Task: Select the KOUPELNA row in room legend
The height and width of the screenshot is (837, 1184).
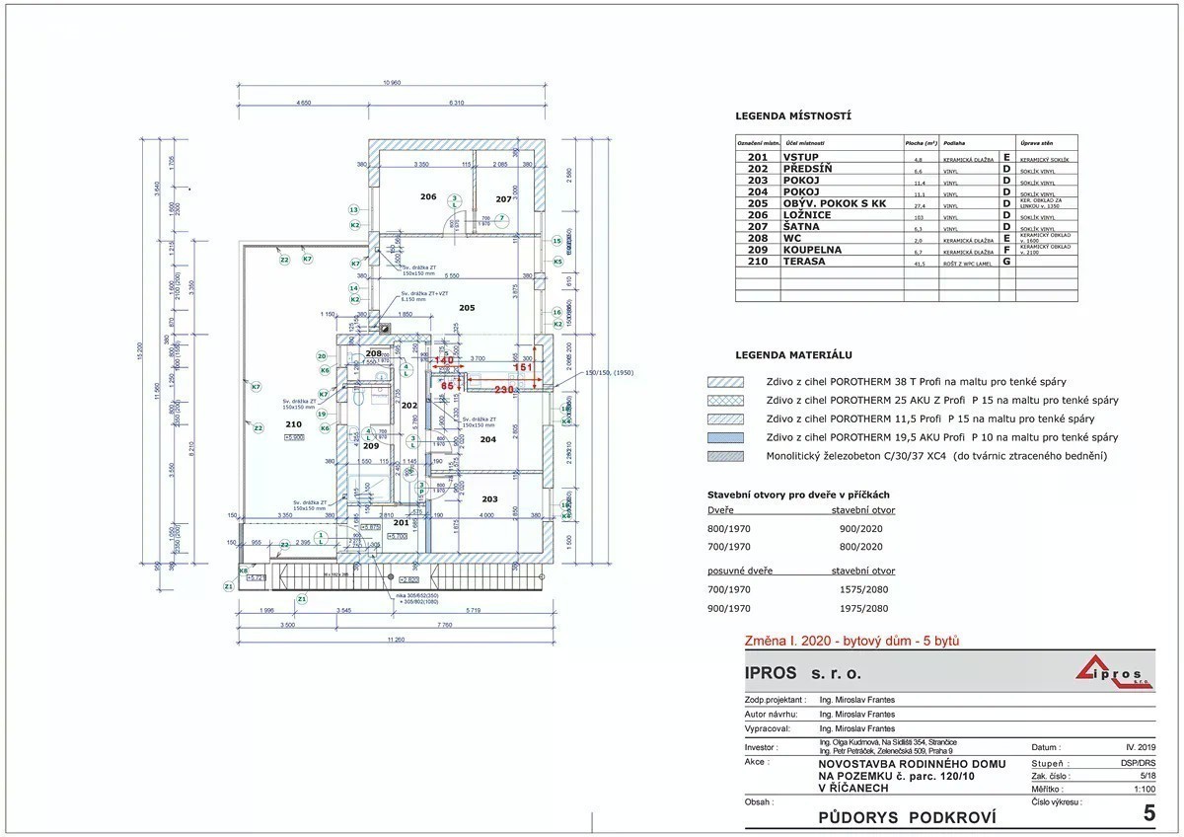Action: [812, 250]
